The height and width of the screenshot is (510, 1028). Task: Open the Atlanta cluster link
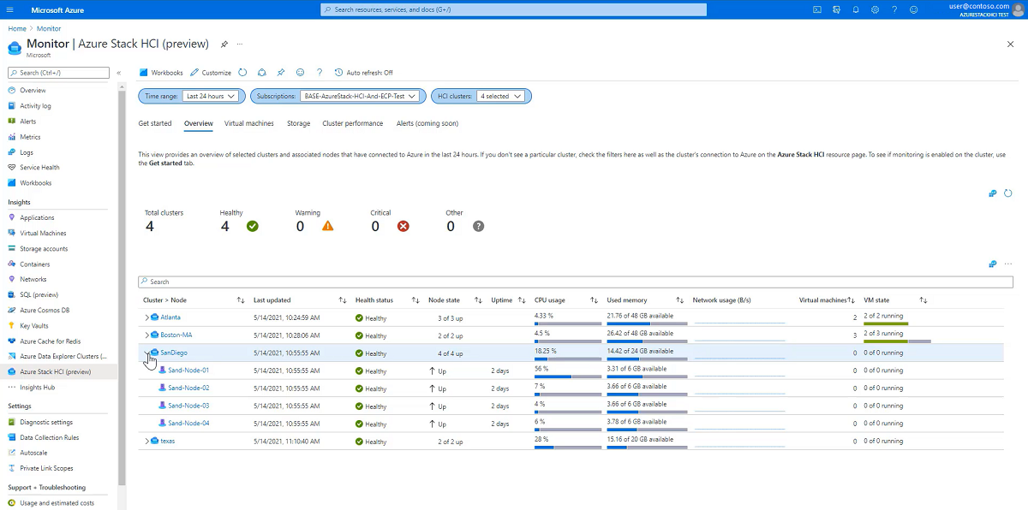pos(170,317)
